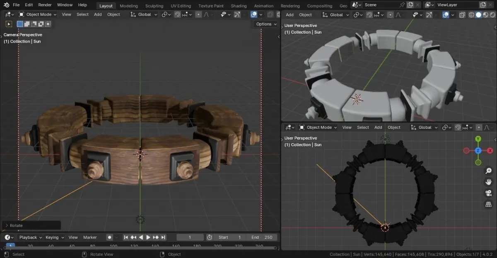Click the pan hand viewport icon
This screenshot has height=258, width=497.
point(489,182)
